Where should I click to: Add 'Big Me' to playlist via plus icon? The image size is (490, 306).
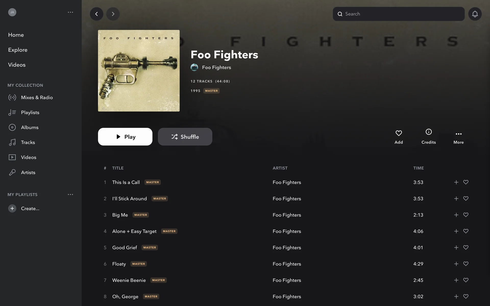[456, 215]
